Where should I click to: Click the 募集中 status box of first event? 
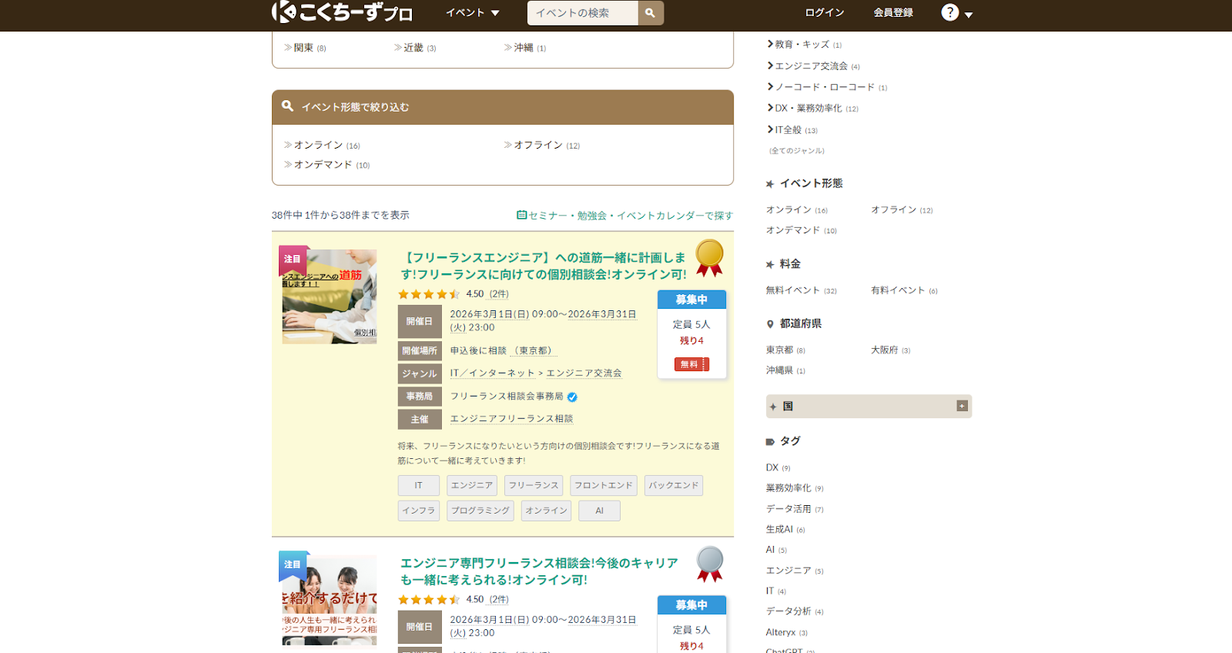691,300
